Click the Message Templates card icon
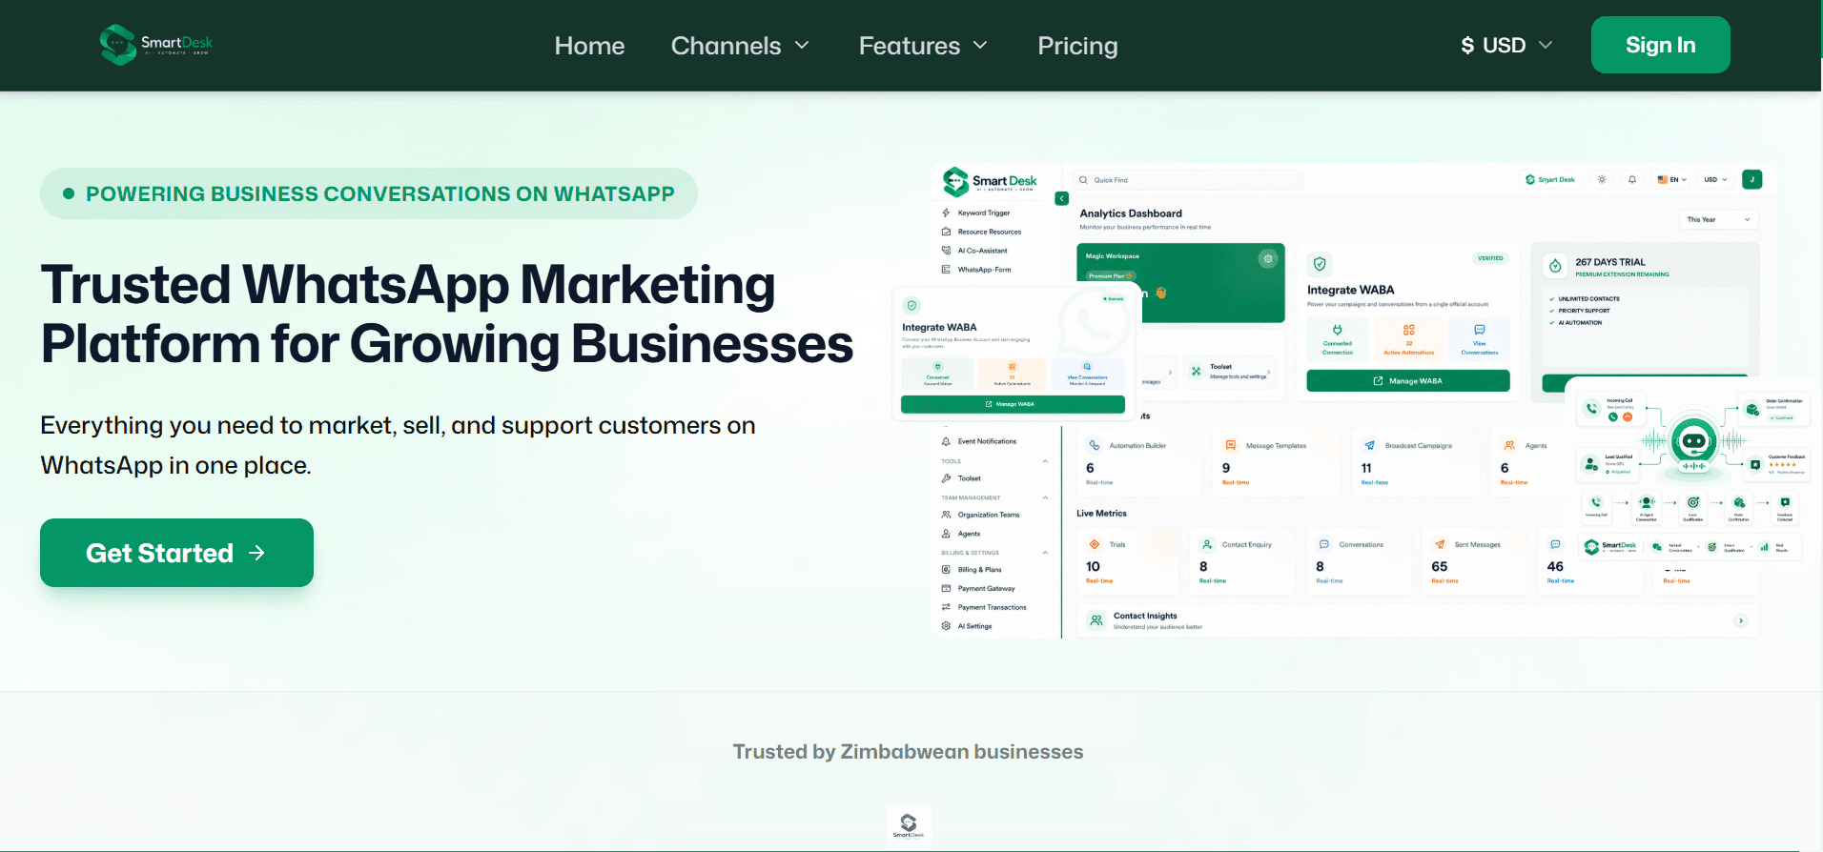This screenshot has height=852, width=1823. point(1231,445)
